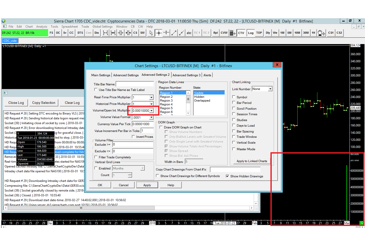The width and height of the screenshot is (365, 228).
Task: Click the CS toolbar button
Action: (x=135, y=33)
